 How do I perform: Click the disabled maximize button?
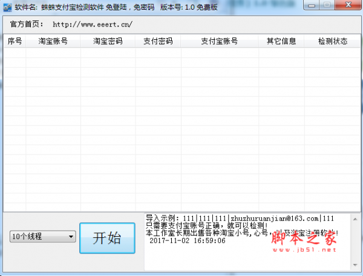(x=327, y=5)
